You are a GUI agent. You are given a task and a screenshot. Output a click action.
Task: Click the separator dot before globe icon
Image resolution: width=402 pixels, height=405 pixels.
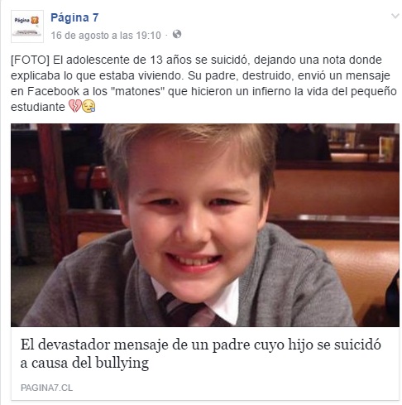[166, 36]
